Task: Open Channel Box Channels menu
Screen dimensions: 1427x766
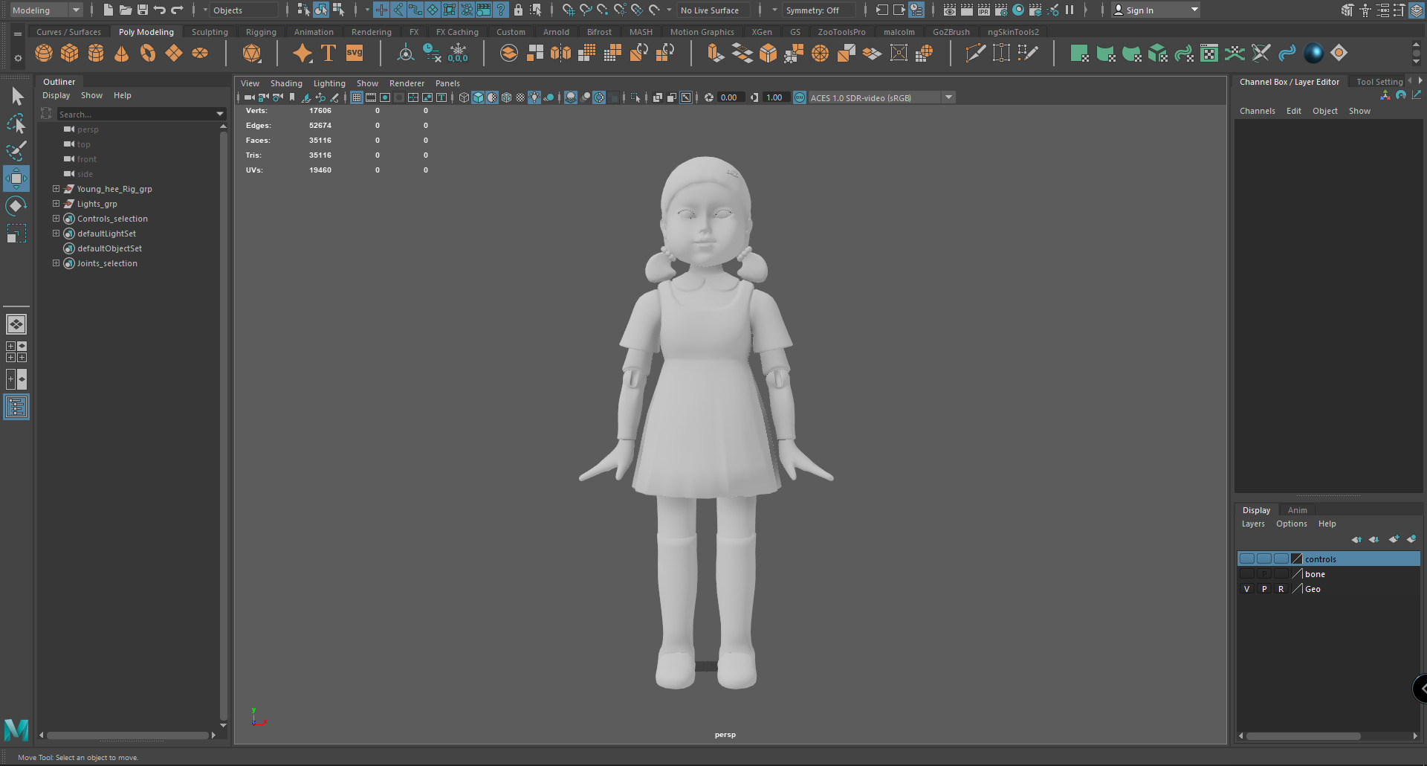Action: tap(1257, 111)
